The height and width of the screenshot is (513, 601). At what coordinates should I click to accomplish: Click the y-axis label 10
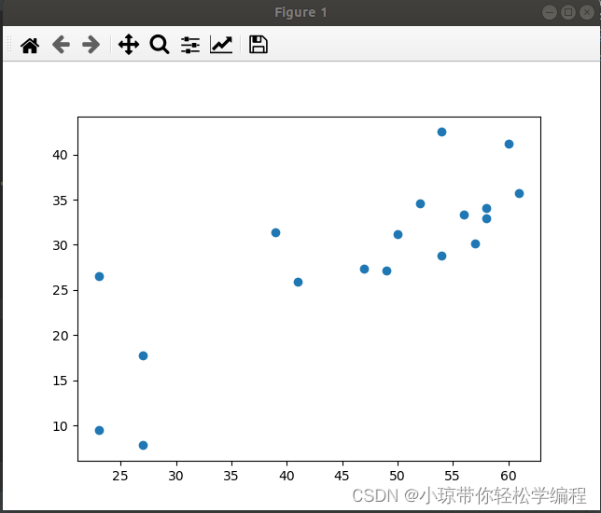60,426
